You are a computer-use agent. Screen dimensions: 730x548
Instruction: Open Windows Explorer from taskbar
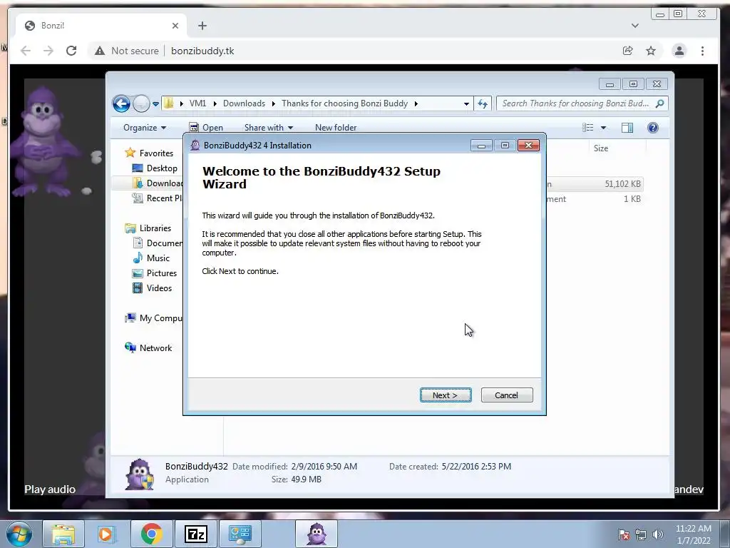pyautogui.click(x=63, y=534)
